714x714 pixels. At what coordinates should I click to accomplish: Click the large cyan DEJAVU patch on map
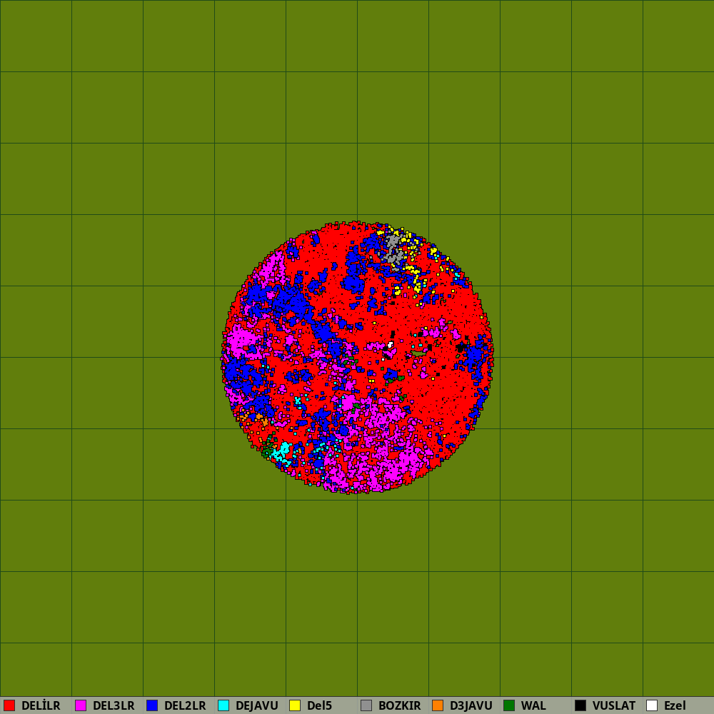282,453
